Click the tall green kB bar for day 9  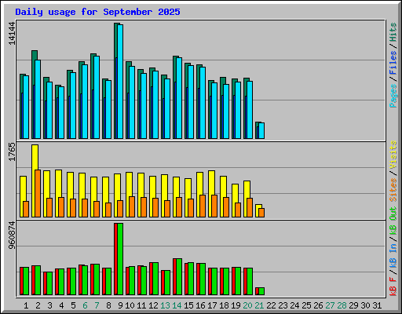tap(120, 259)
